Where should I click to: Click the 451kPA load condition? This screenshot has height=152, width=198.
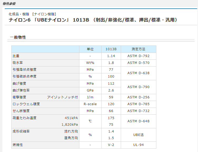pos(71,118)
